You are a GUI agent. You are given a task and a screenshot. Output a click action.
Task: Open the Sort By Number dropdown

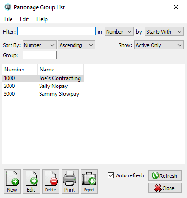tap(40, 45)
